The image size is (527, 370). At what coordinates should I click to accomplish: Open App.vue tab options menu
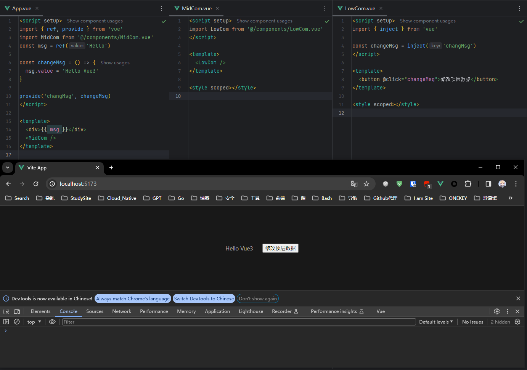click(162, 8)
